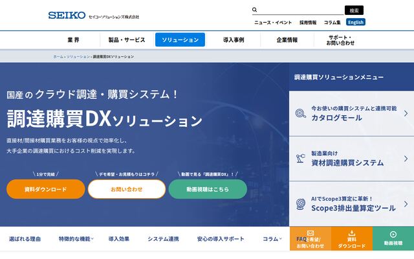Click the download icon above 資料ダウンロード
The height and width of the screenshot is (259, 414).
[x=352, y=233]
